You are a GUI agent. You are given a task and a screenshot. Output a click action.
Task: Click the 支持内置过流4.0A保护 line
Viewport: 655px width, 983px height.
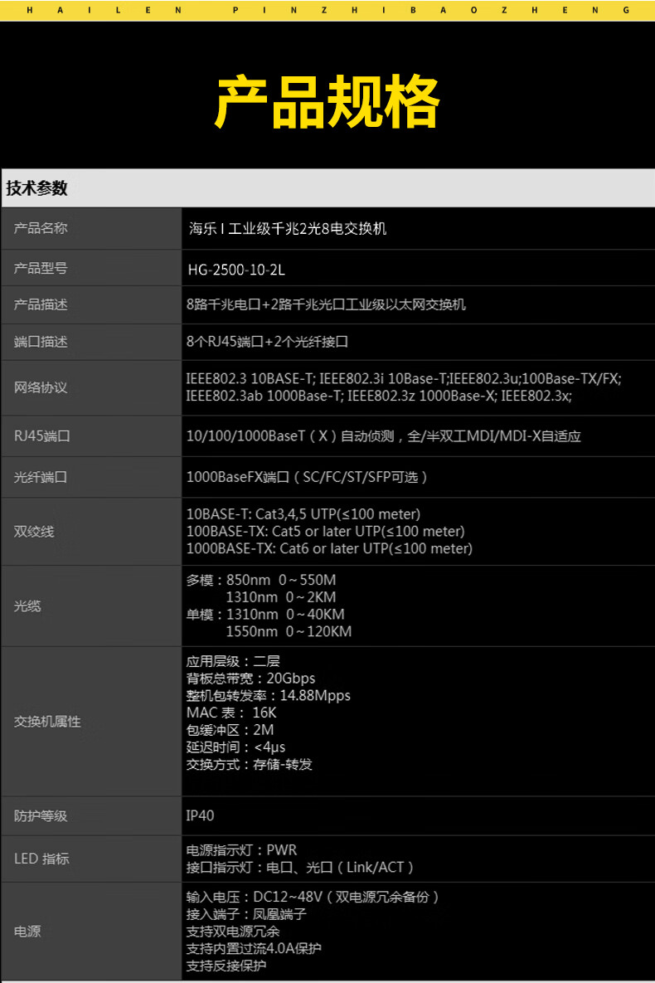point(254,948)
